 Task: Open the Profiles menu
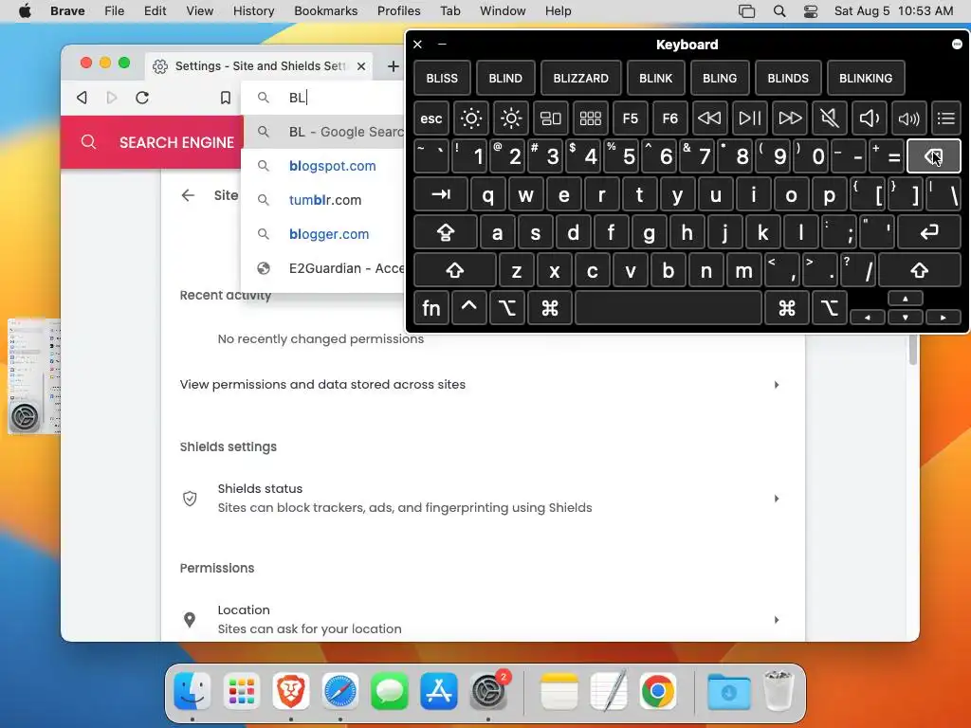coord(399,11)
